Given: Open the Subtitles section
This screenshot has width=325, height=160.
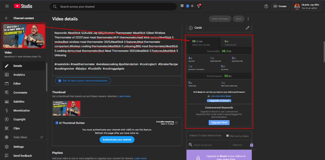Looking at the screenshot, I should click(23, 102).
